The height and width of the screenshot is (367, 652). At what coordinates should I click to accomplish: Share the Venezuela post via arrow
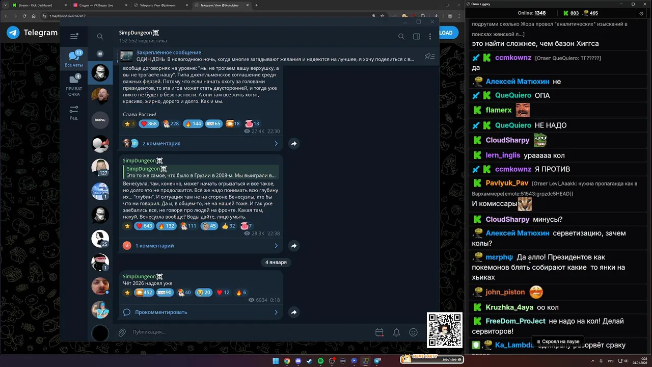point(294,246)
